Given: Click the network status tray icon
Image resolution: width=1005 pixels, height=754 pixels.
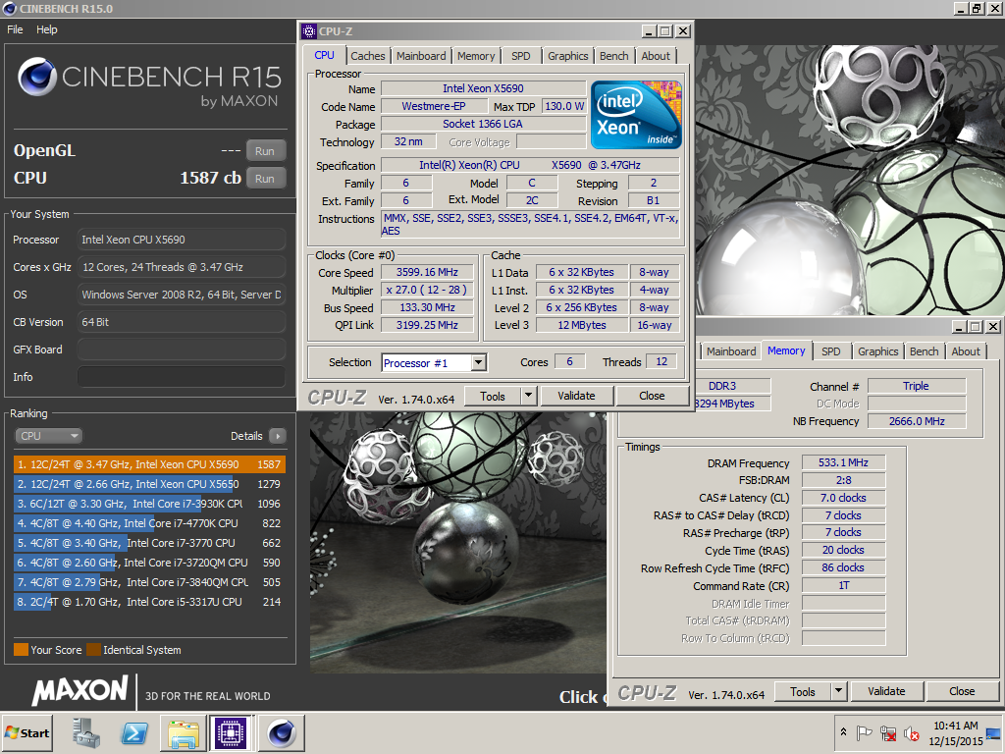Looking at the screenshot, I should click(x=888, y=732).
